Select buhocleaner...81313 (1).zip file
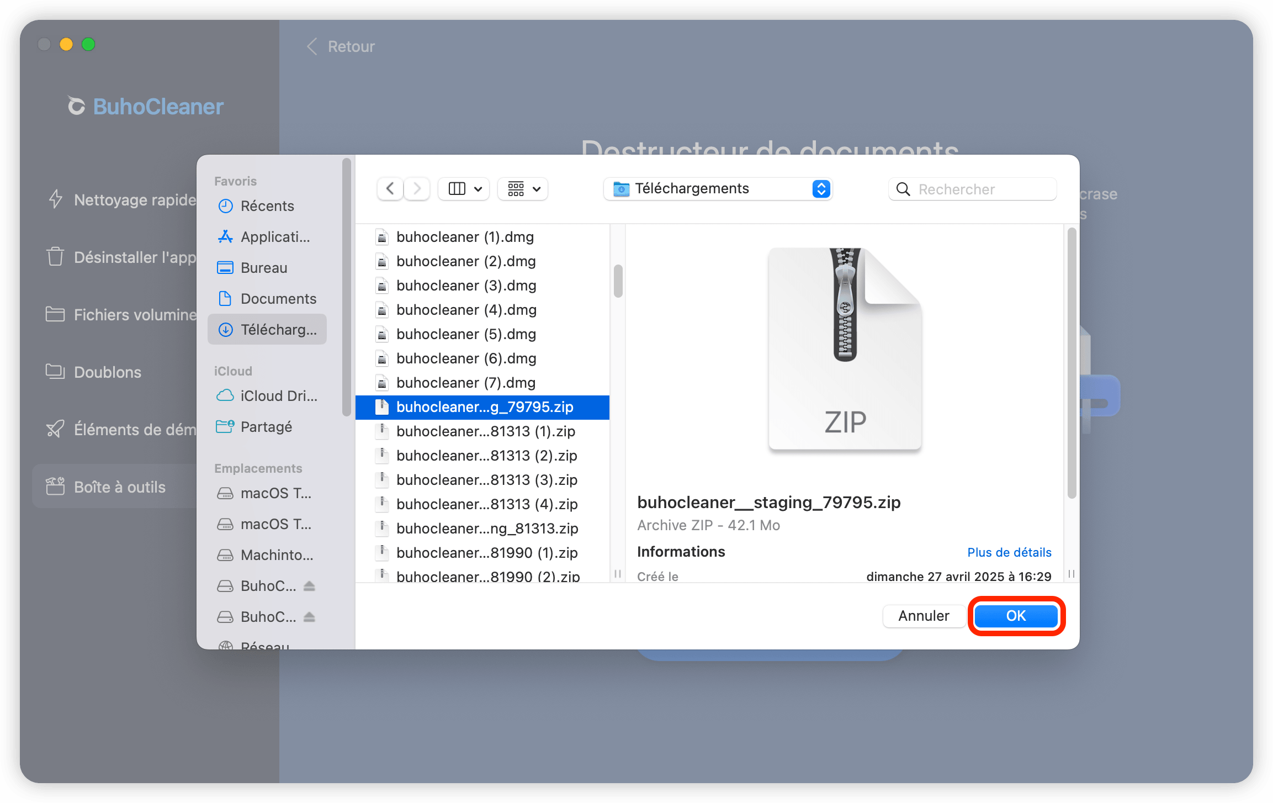Image resolution: width=1273 pixels, height=803 pixels. [482, 431]
